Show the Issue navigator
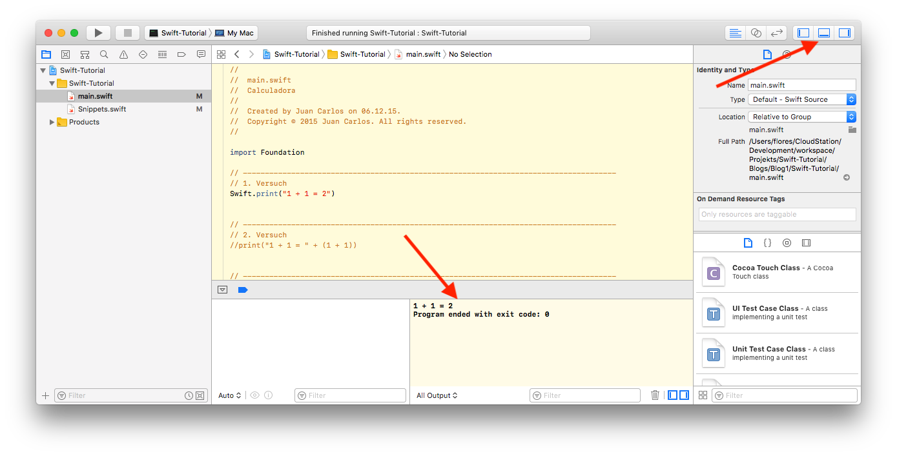This screenshot has width=897, height=456. (123, 54)
